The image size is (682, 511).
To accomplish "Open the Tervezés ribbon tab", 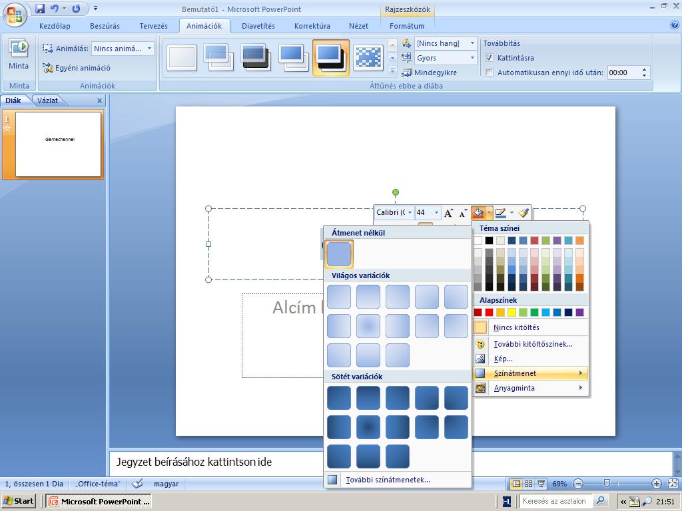I will 154,26.
